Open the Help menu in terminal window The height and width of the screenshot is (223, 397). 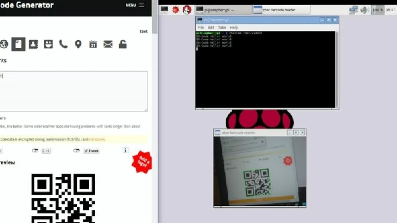tap(234, 27)
